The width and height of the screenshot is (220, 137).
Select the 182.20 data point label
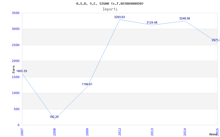pos(54,117)
